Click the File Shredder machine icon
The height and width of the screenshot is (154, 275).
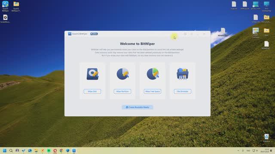tap(183, 74)
